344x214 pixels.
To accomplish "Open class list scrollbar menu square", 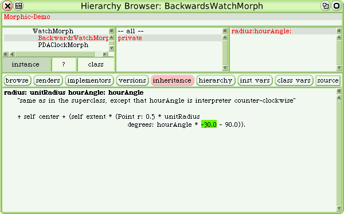I will pyautogui.click(x=111, y=31).
